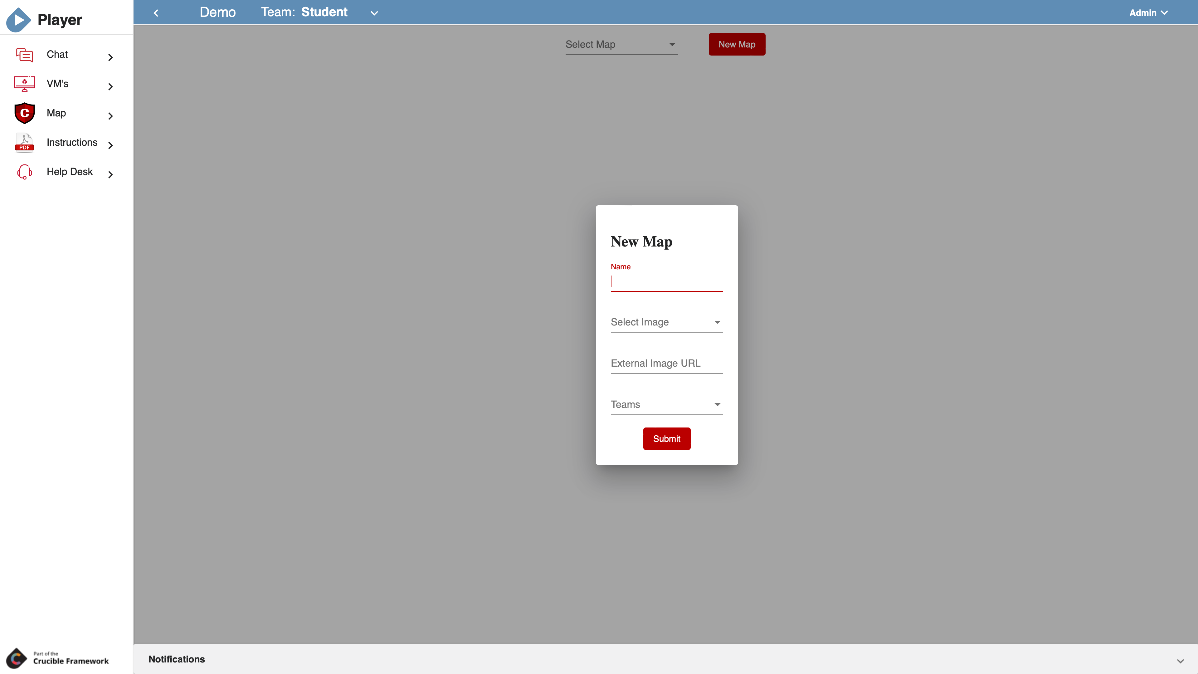Expand the Chat sidebar chevron

[110, 57]
